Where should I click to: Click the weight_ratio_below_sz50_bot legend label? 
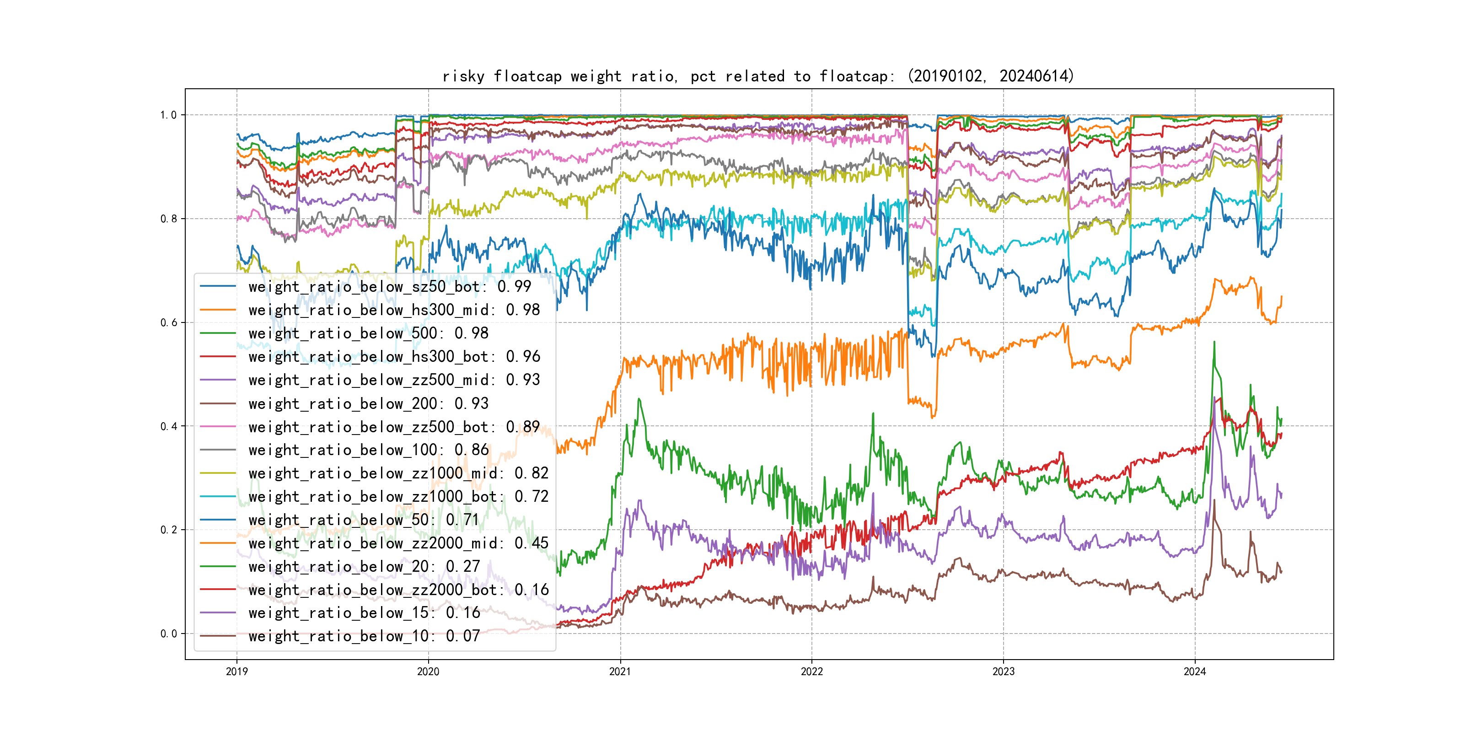(390, 286)
